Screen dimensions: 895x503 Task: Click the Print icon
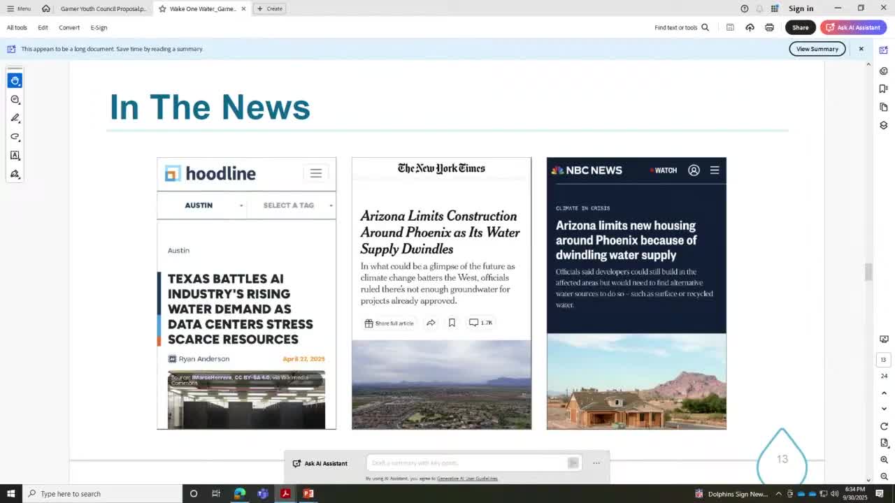[769, 27]
